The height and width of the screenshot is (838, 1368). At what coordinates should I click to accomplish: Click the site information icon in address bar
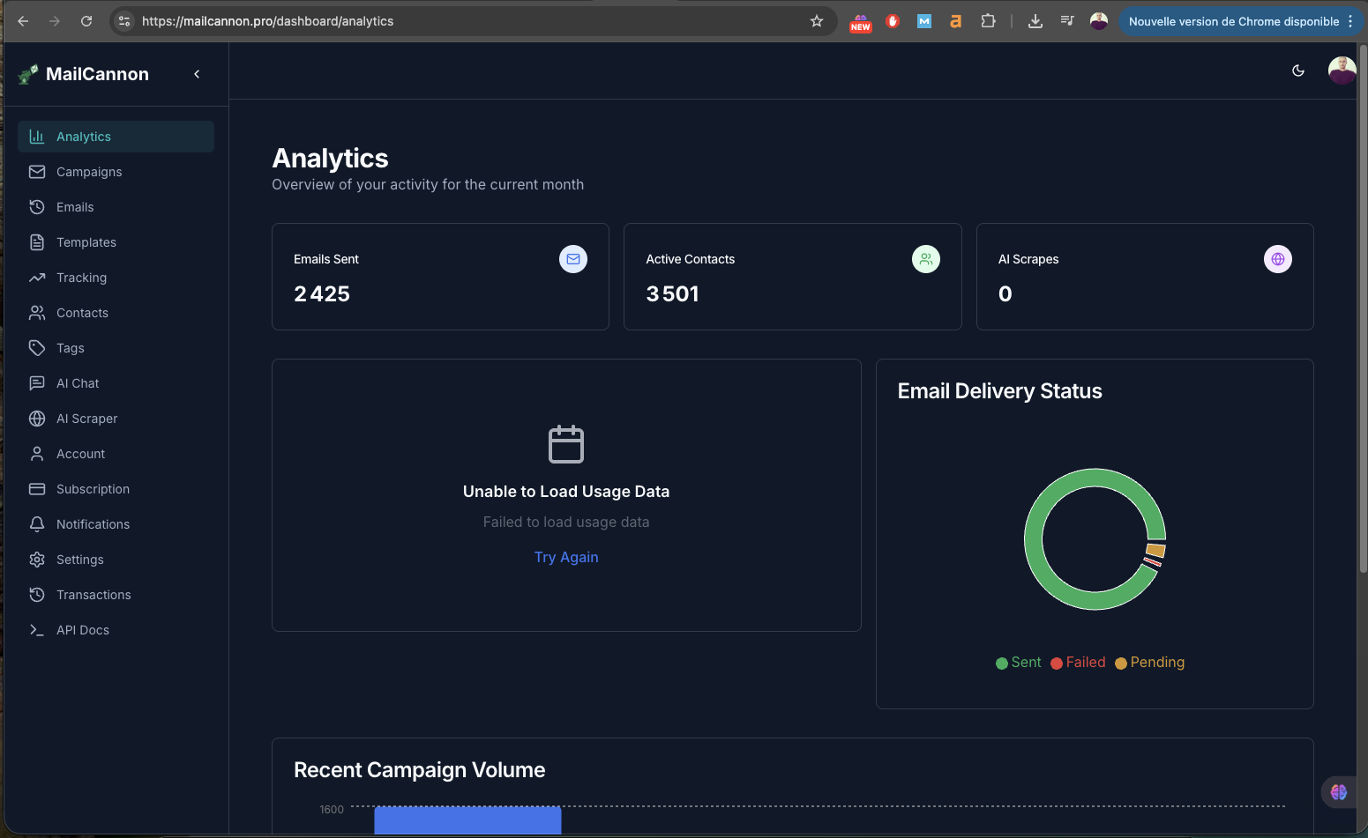click(124, 21)
